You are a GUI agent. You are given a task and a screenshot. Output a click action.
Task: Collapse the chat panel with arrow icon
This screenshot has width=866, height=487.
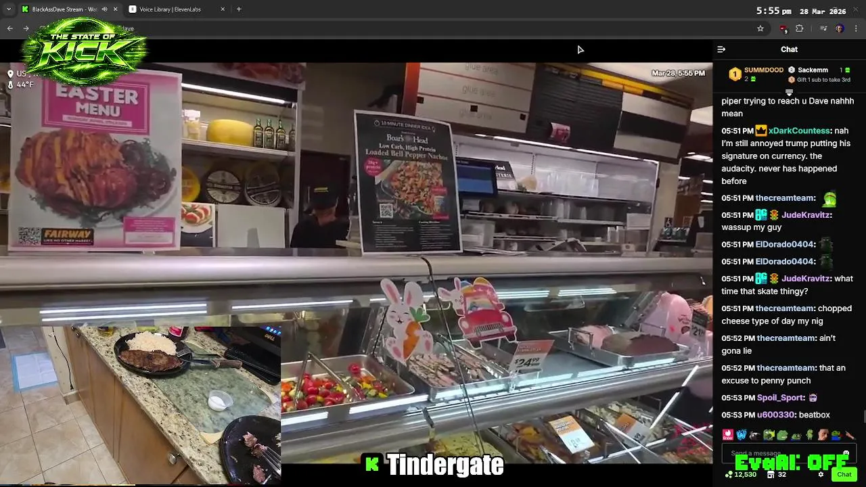point(721,49)
